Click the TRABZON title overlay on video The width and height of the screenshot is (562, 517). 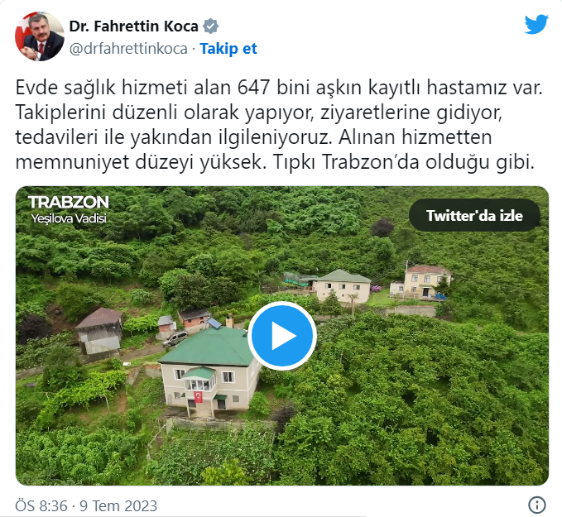point(68,203)
